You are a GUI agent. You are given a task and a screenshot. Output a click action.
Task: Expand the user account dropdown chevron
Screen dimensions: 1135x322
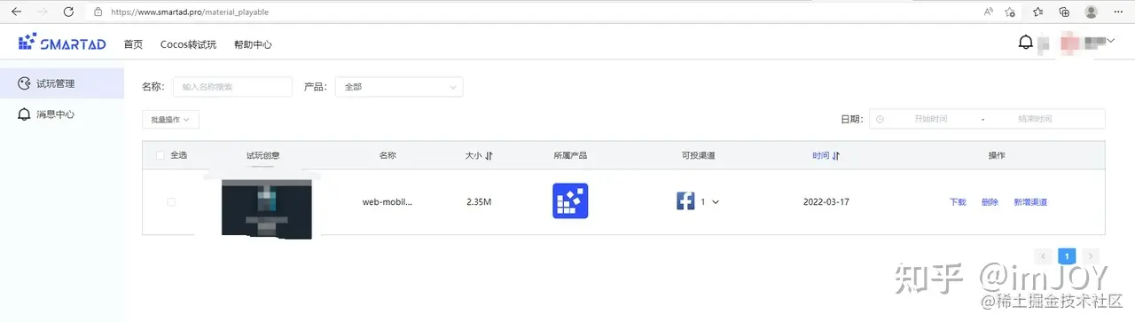click(1110, 40)
